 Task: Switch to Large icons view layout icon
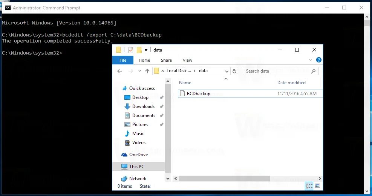317,186
